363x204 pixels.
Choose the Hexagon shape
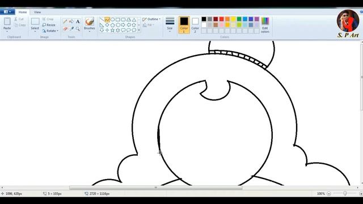tap(118, 25)
